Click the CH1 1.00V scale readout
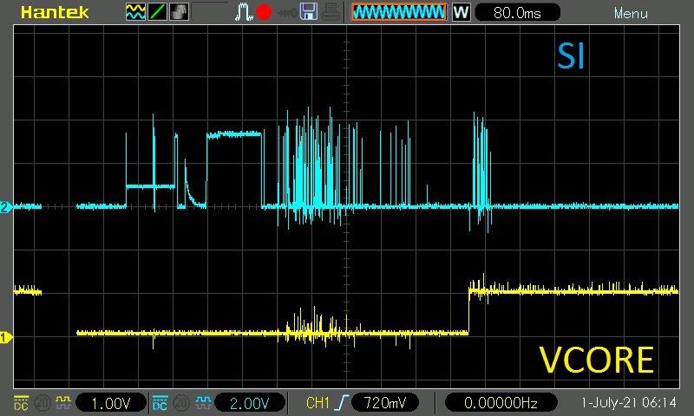The width and height of the screenshot is (694, 416). point(111,403)
